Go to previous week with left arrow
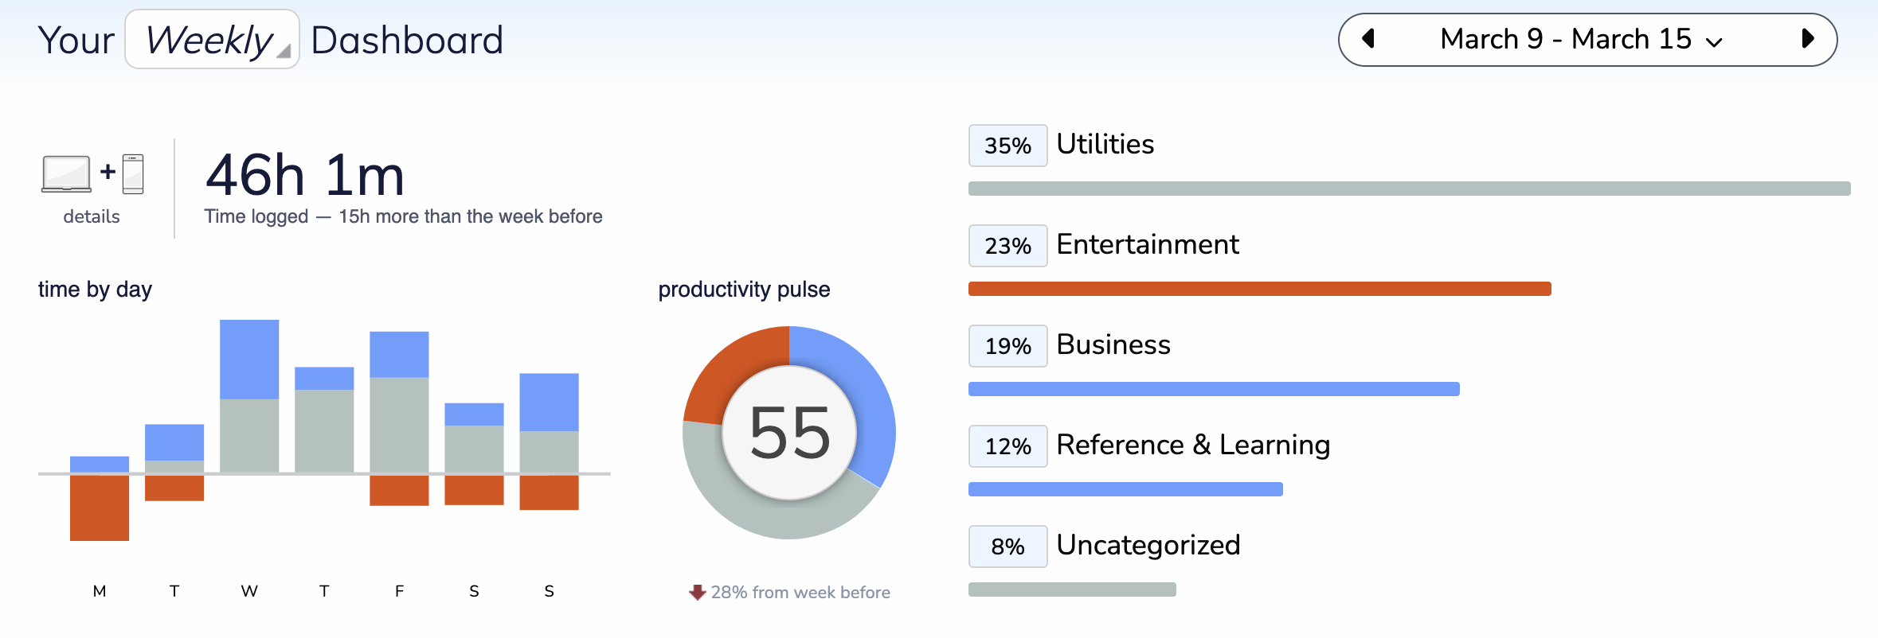This screenshot has width=1878, height=638. [1369, 39]
